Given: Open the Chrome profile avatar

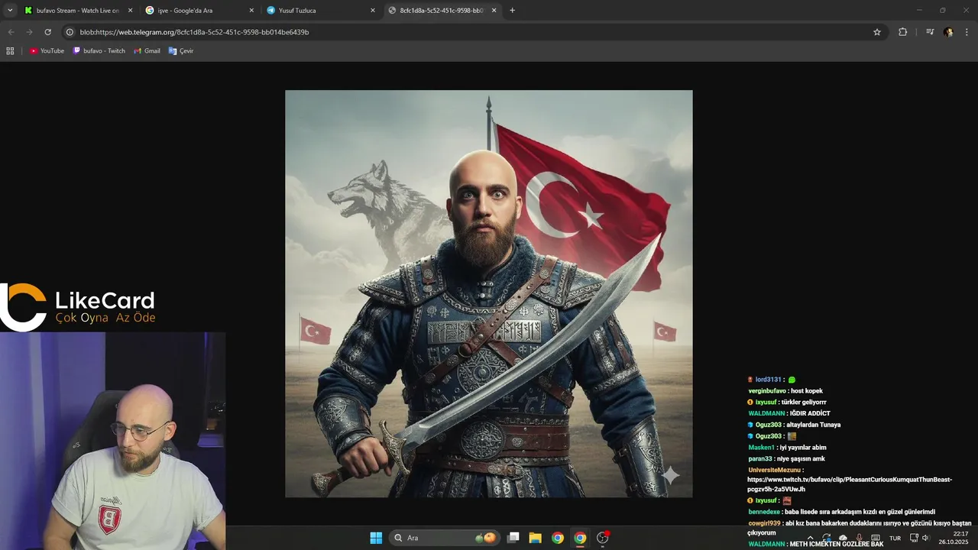Looking at the screenshot, I should click(948, 32).
